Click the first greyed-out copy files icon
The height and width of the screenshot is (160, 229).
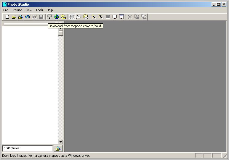pyautogui.click(x=137, y=17)
